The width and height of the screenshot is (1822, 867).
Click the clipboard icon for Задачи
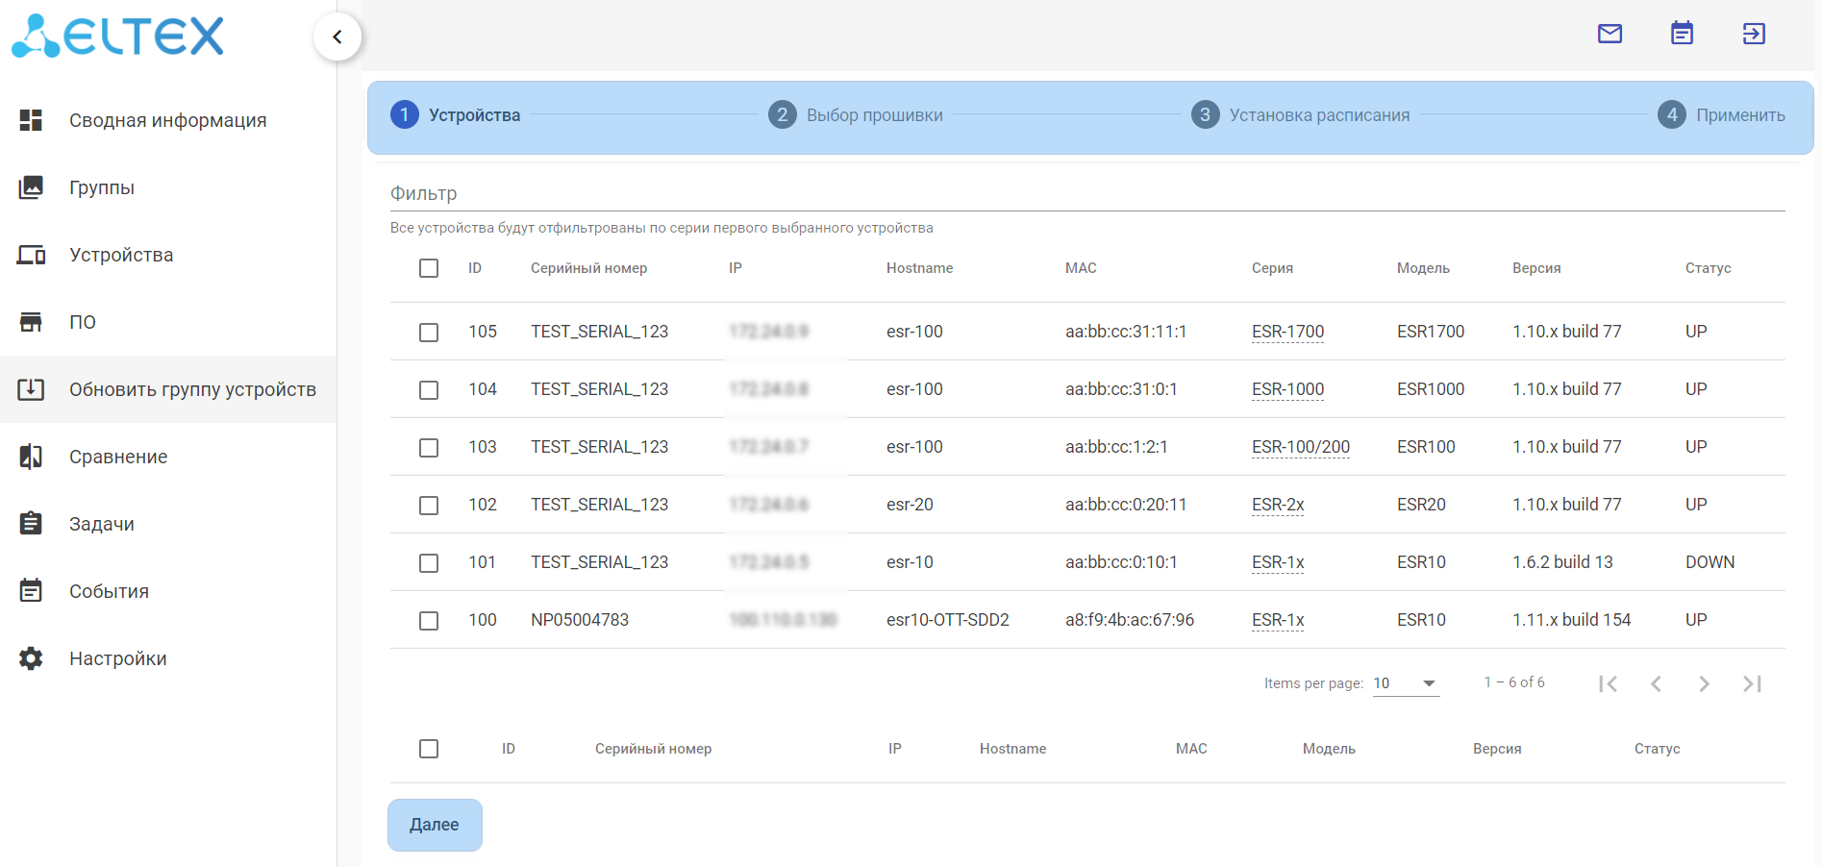click(x=31, y=524)
